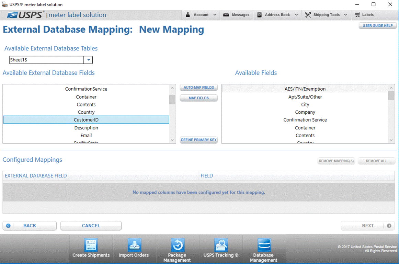Click the External Database Field column header
Viewport: 399px width, 264px height.
pos(101,176)
